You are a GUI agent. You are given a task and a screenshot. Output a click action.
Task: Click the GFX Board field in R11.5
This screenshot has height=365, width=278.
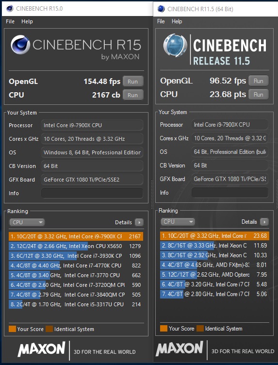pos(229,179)
